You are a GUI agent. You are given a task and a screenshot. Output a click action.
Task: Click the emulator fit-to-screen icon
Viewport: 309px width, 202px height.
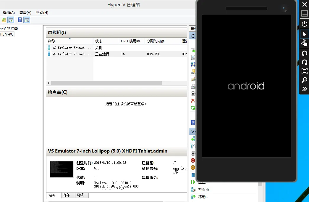click(x=304, y=71)
